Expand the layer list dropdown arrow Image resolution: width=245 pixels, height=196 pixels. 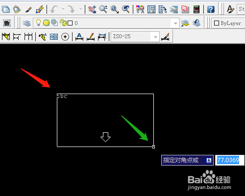175,23
